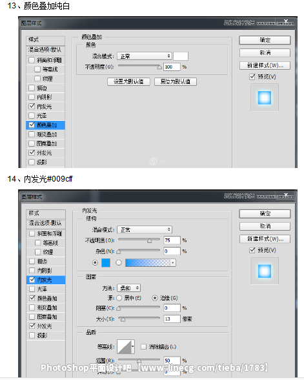Open glow gradient picker dropdown arrow

173,262
